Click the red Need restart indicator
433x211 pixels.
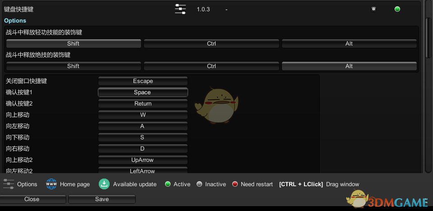click(235, 184)
